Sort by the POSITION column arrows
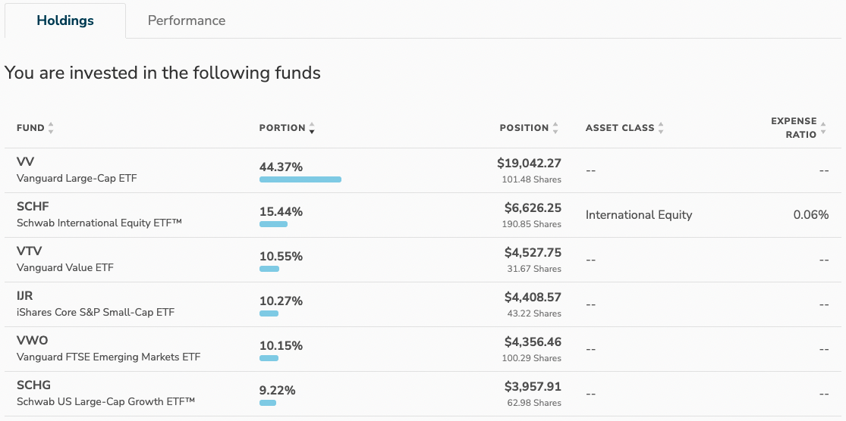846x421 pixels. click(555, 128)
